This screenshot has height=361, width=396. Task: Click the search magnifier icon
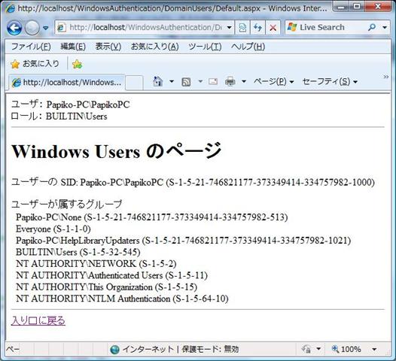[x=372, y=27]
